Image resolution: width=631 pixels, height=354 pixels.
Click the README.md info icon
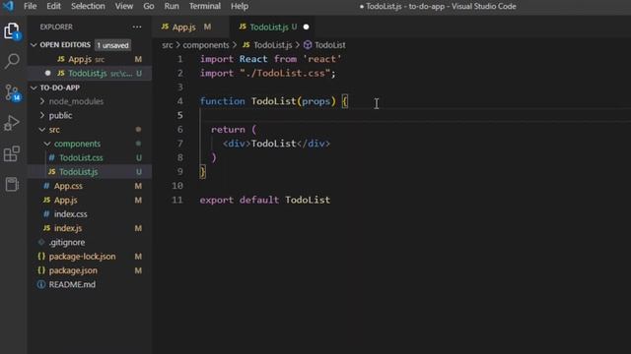pos(41,284)
